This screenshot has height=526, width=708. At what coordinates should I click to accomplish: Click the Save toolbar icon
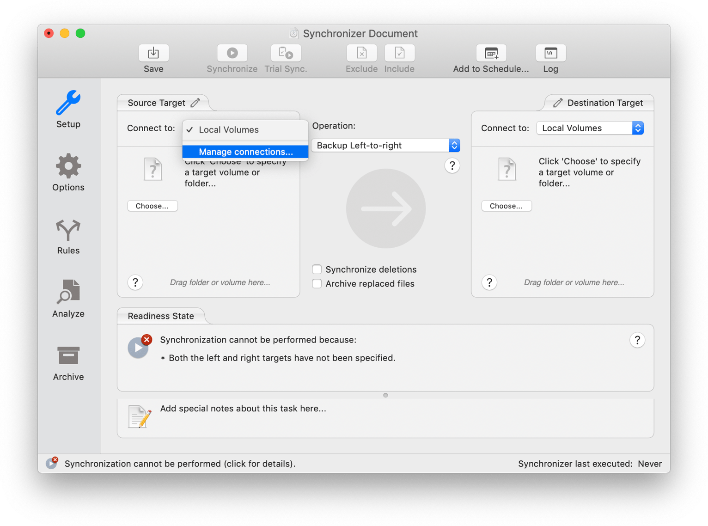[153, 54]
